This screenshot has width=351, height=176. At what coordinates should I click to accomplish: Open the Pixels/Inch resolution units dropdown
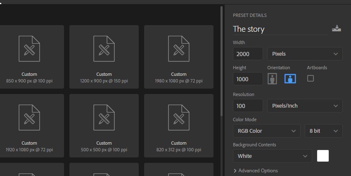pyautogui.click(x=305, y=106)
